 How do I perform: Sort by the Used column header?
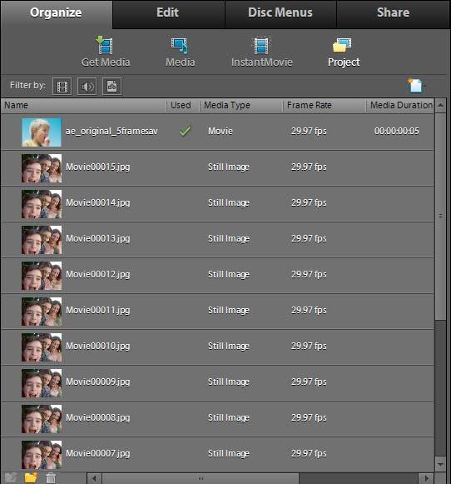[182, 105]
